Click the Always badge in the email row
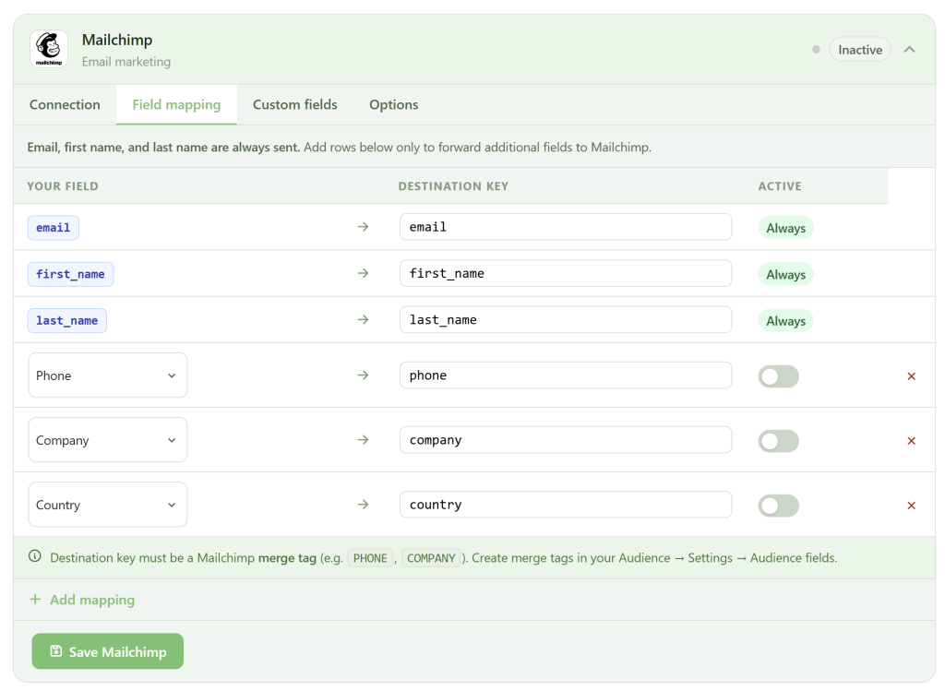945x691 pixels. click(x=786, y=228)
